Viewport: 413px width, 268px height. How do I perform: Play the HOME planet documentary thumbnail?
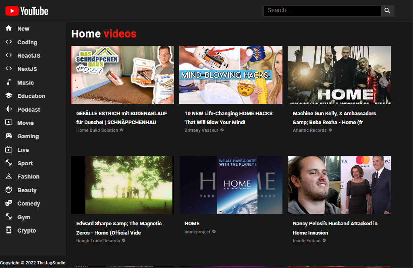pos(231,185)
